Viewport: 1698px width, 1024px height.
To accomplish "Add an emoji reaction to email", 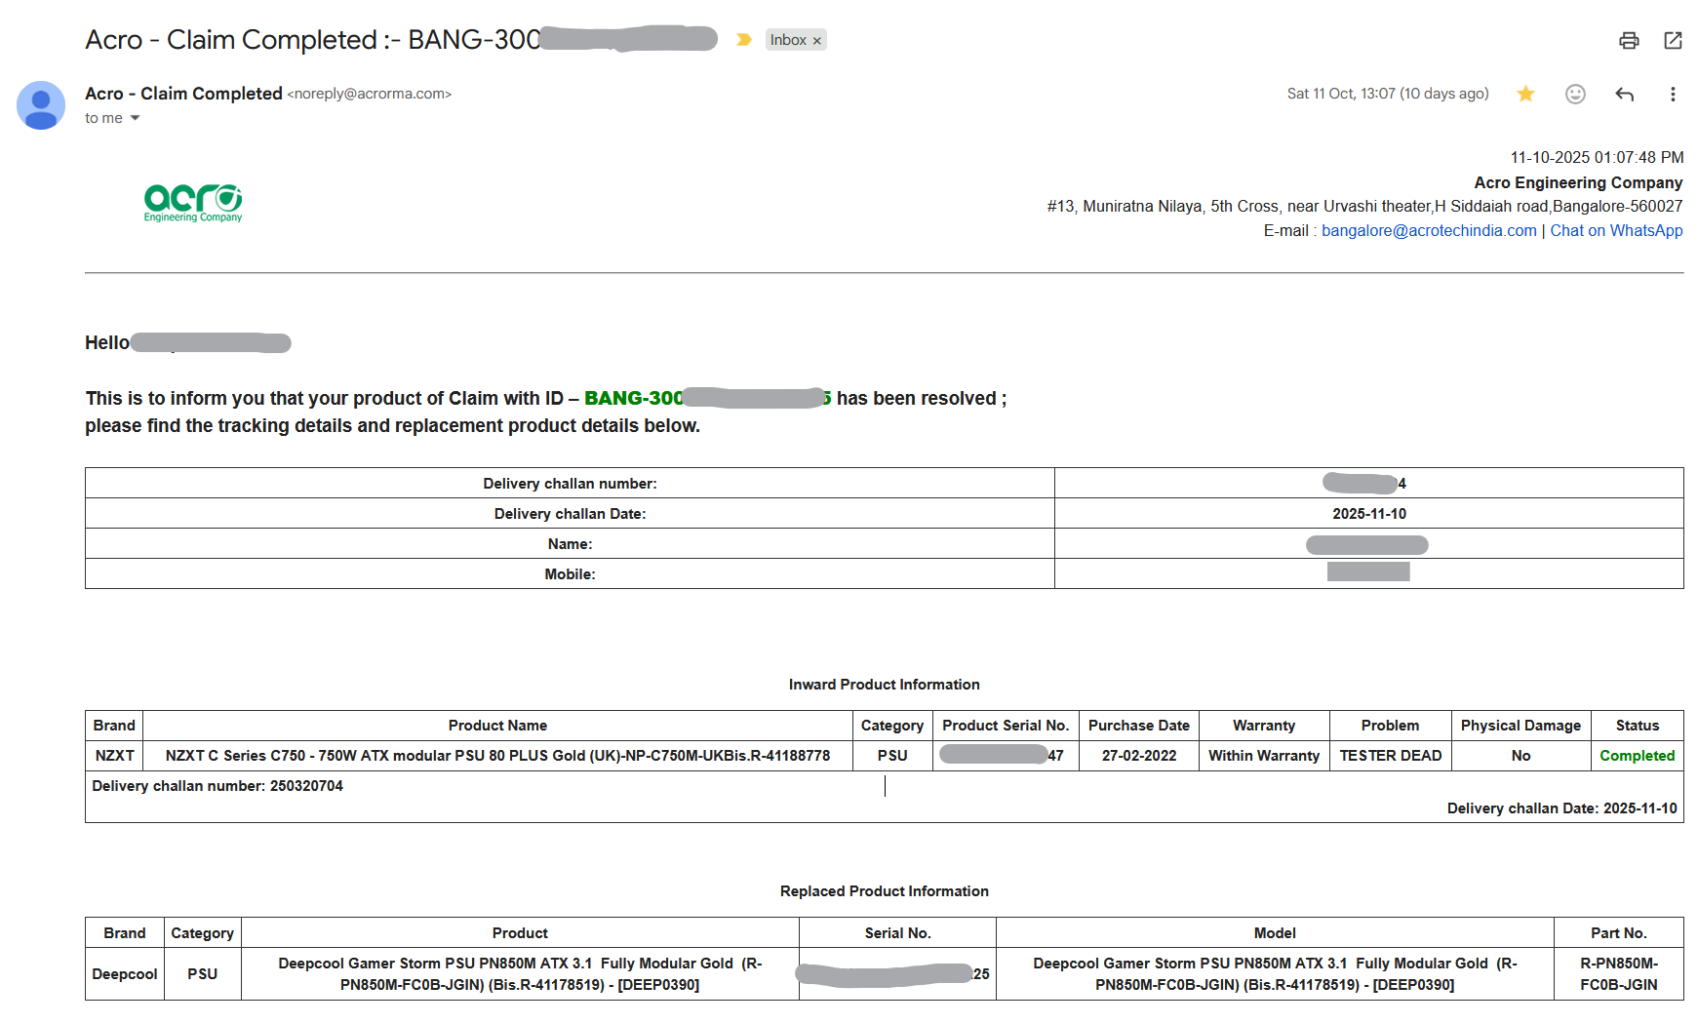I will tap(1575, 94).
